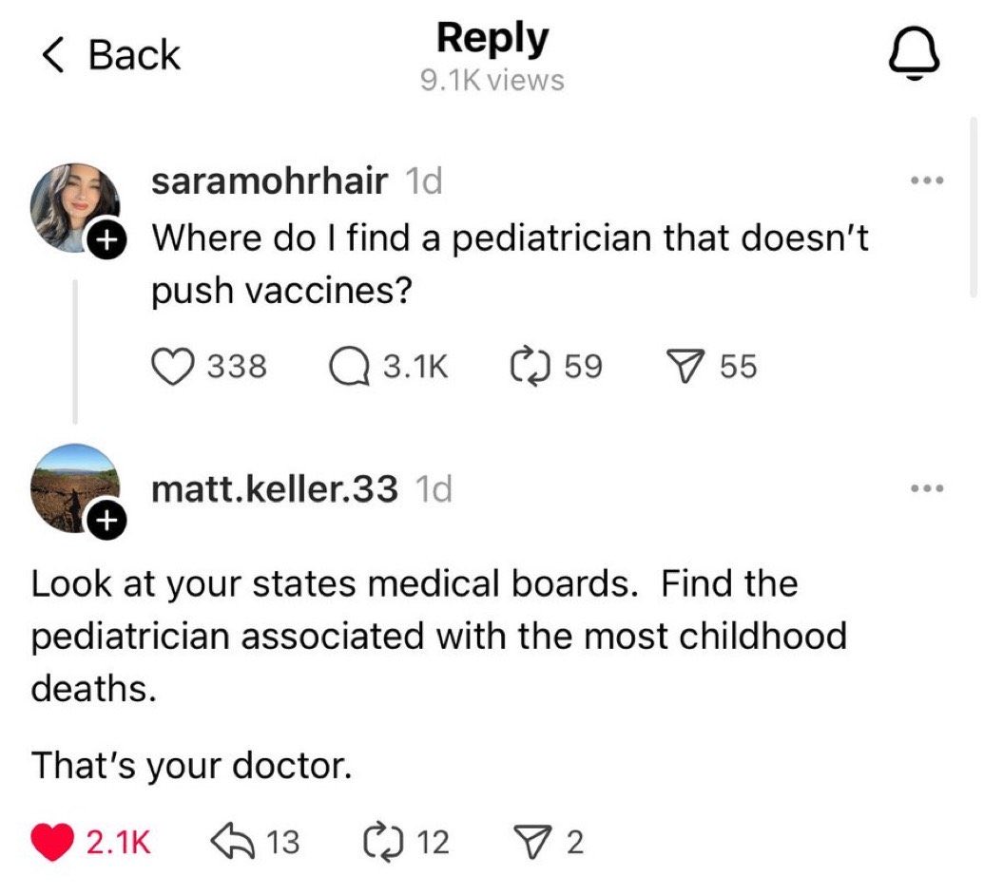View the 9.1K views count
The height and width of the screenshot is (895, 984).
point(492,82)
